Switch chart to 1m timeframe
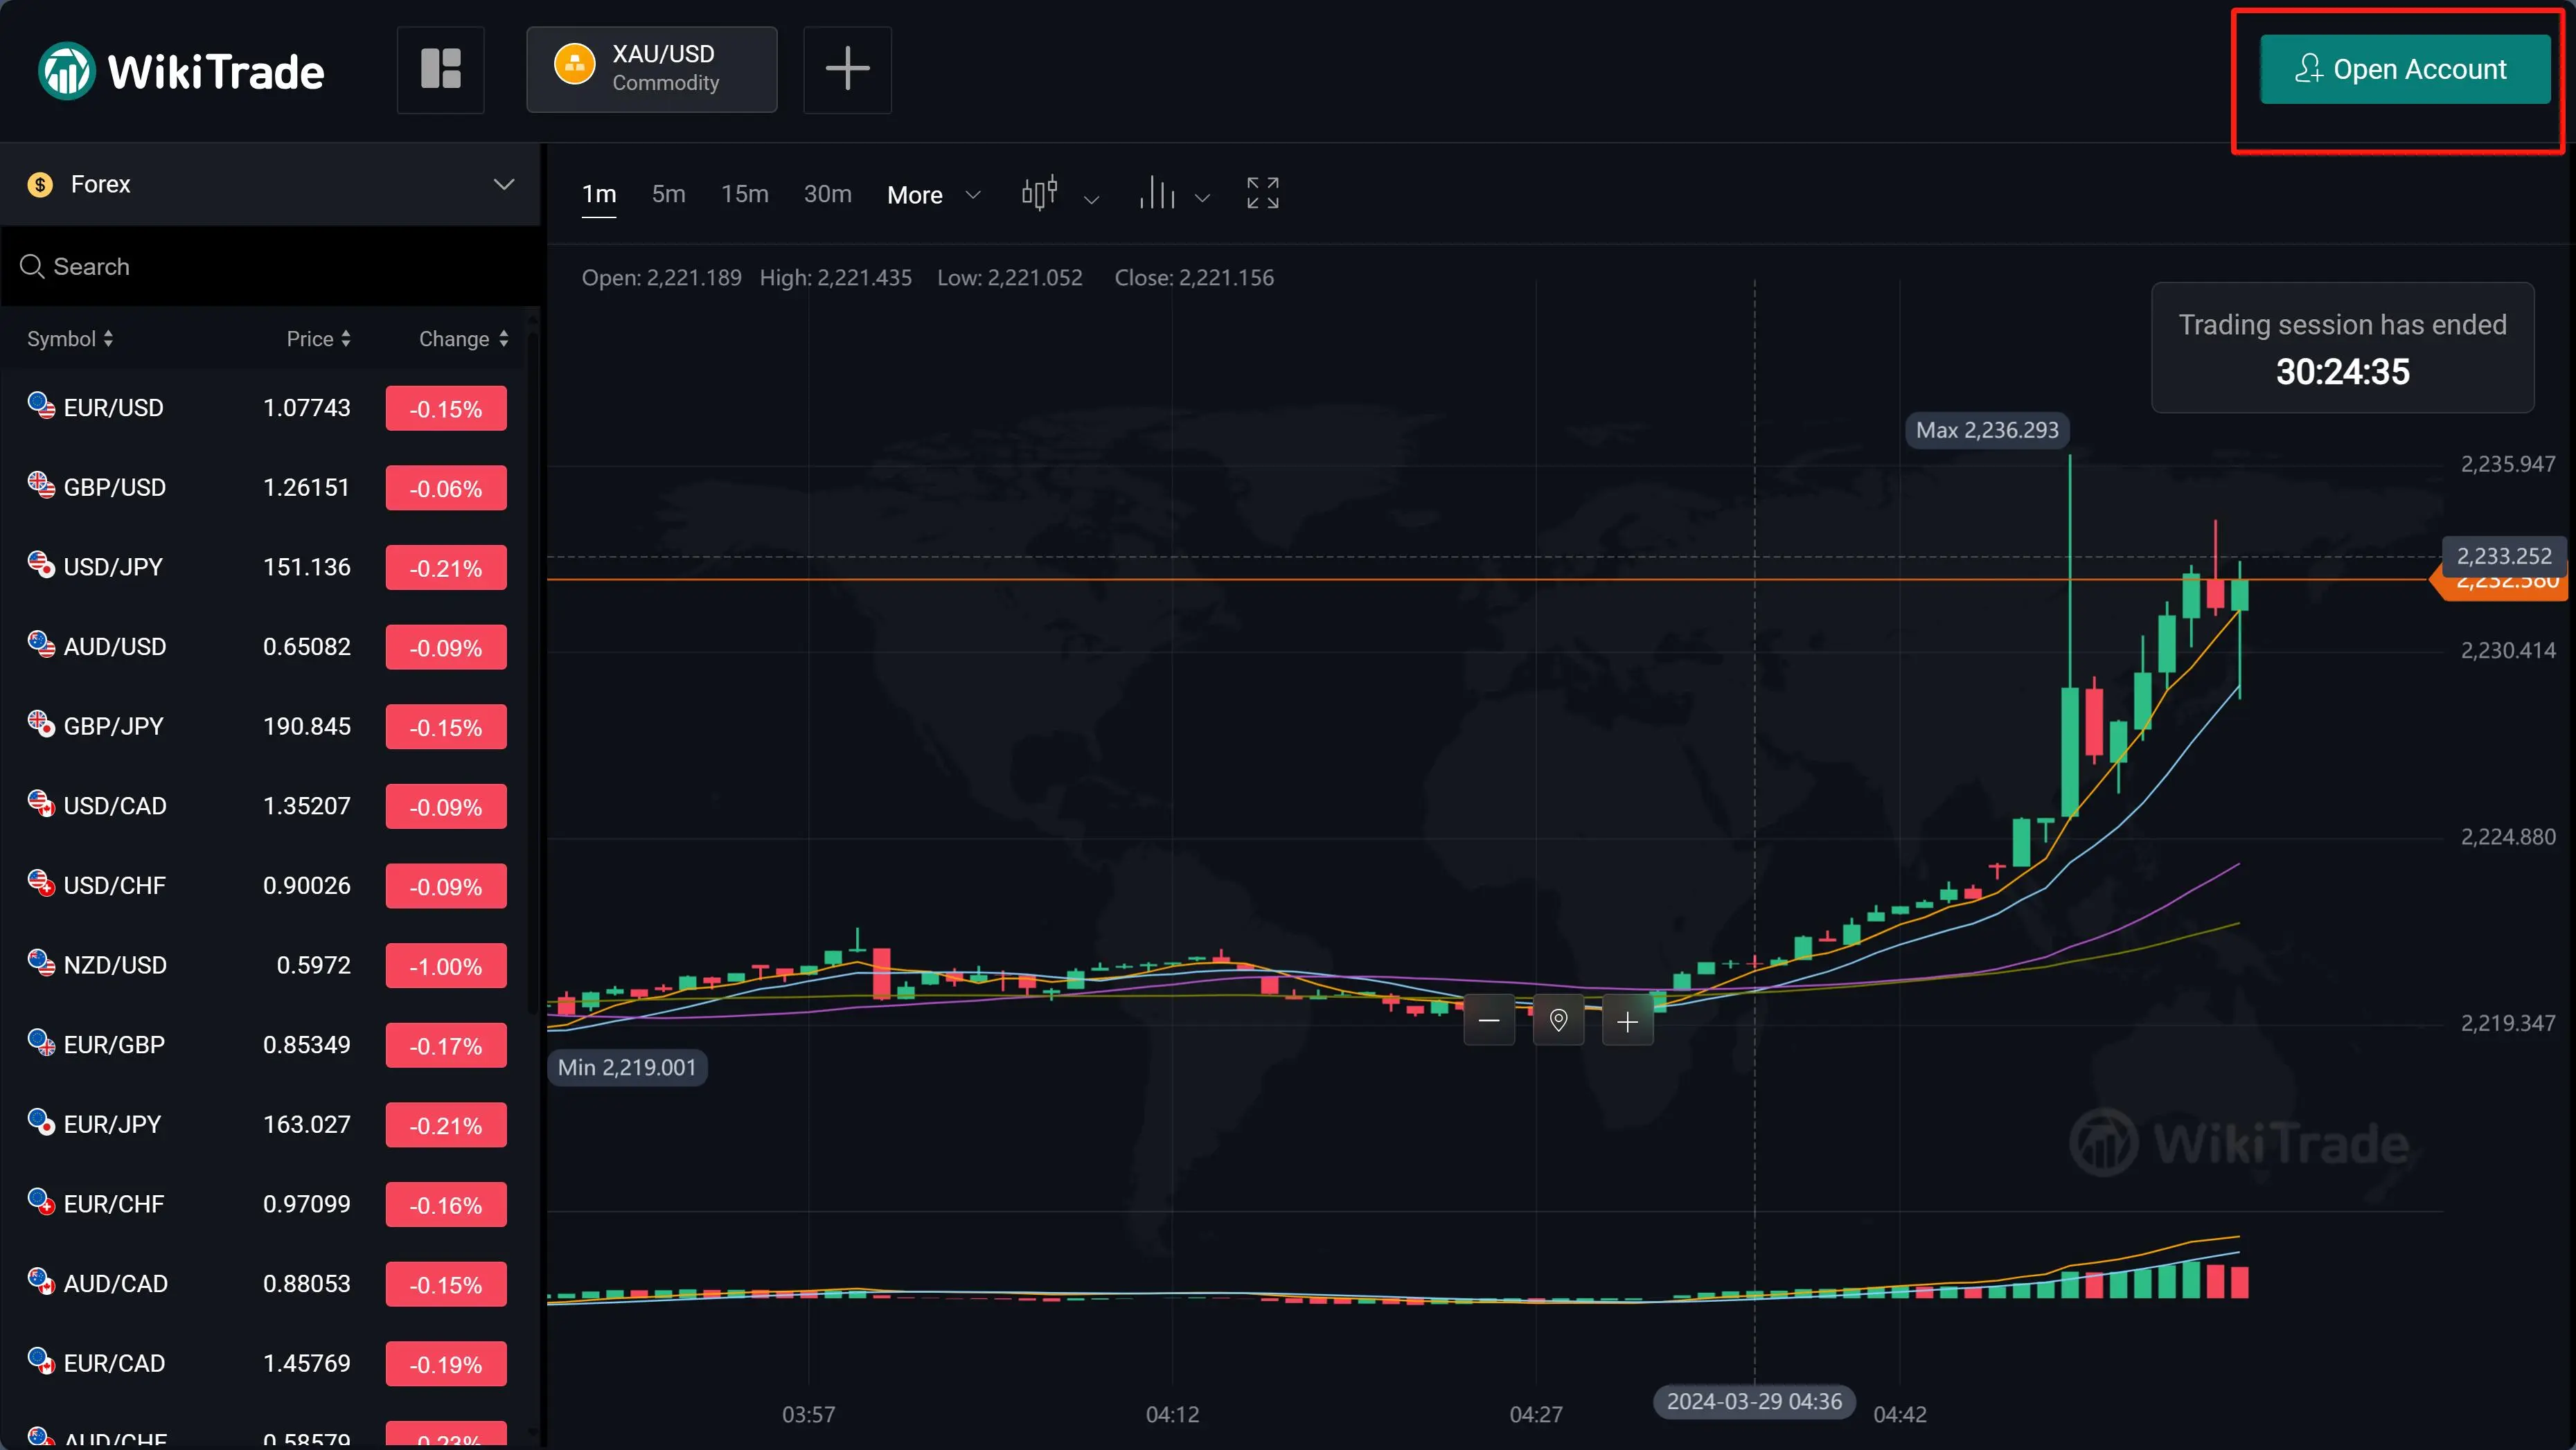The image size is (2576, 1450). pyautogui.click(x=599, y=194)
